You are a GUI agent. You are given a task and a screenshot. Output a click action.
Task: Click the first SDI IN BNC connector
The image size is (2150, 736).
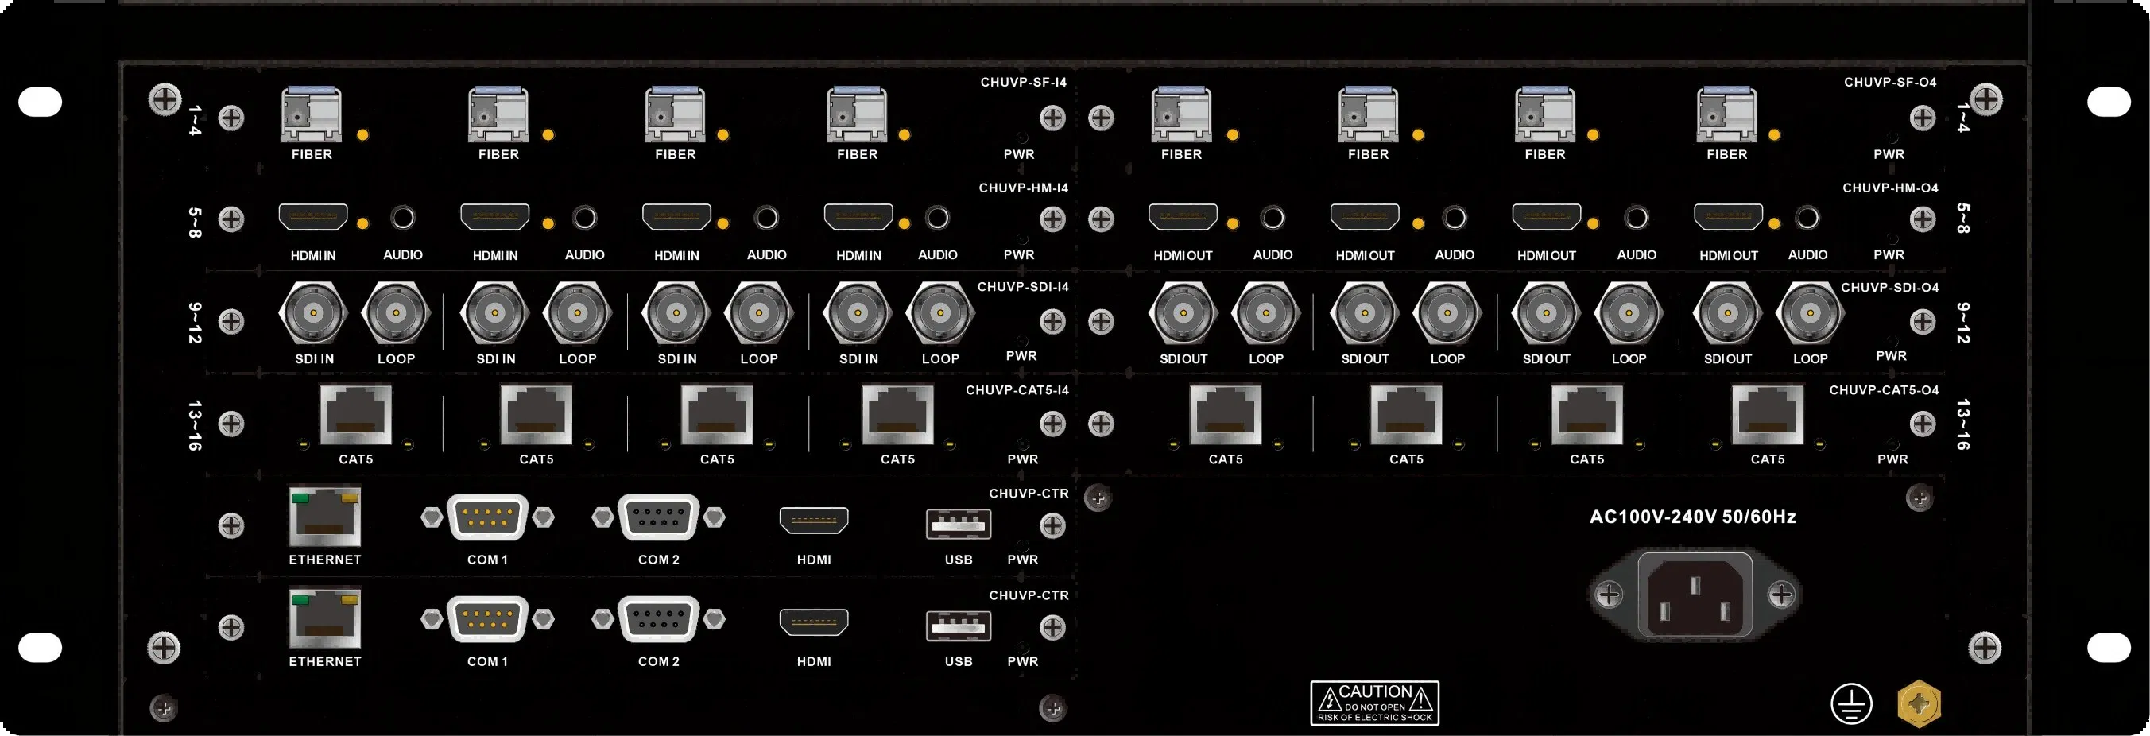coord(313,314)
